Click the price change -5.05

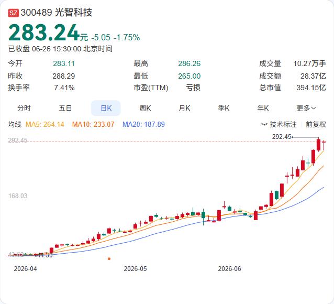coord(101,38)
